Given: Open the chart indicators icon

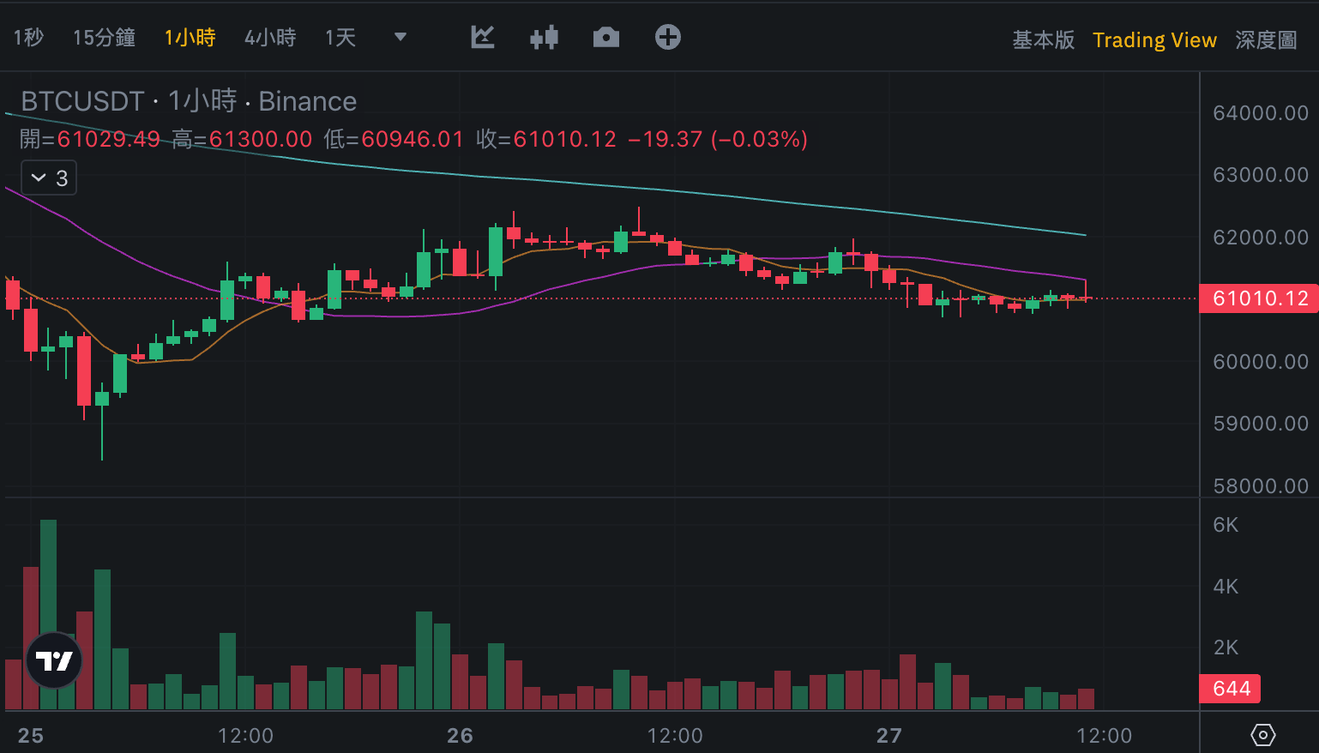Looking at the screenshot, I should point(483,37).
